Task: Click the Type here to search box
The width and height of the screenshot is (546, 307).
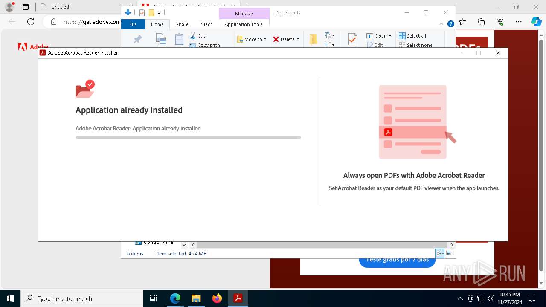Action: (x=82, y=298)
